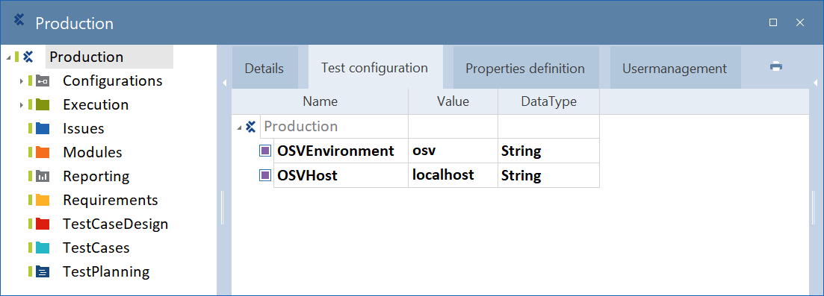This screenshot has height=296, width=824.
Task: Open the Usermanagement tab
Action: (x=675, y=69)
